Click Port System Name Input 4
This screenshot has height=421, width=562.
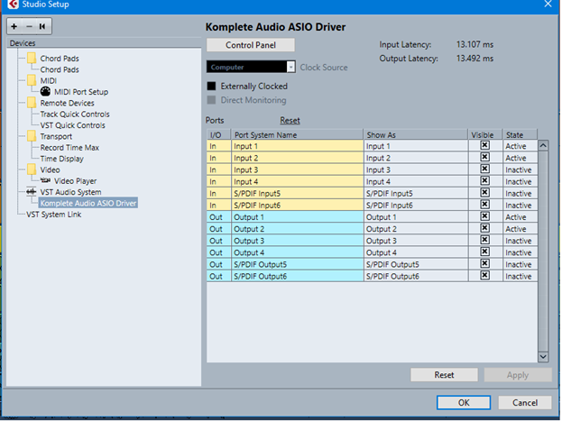point(297,182)
